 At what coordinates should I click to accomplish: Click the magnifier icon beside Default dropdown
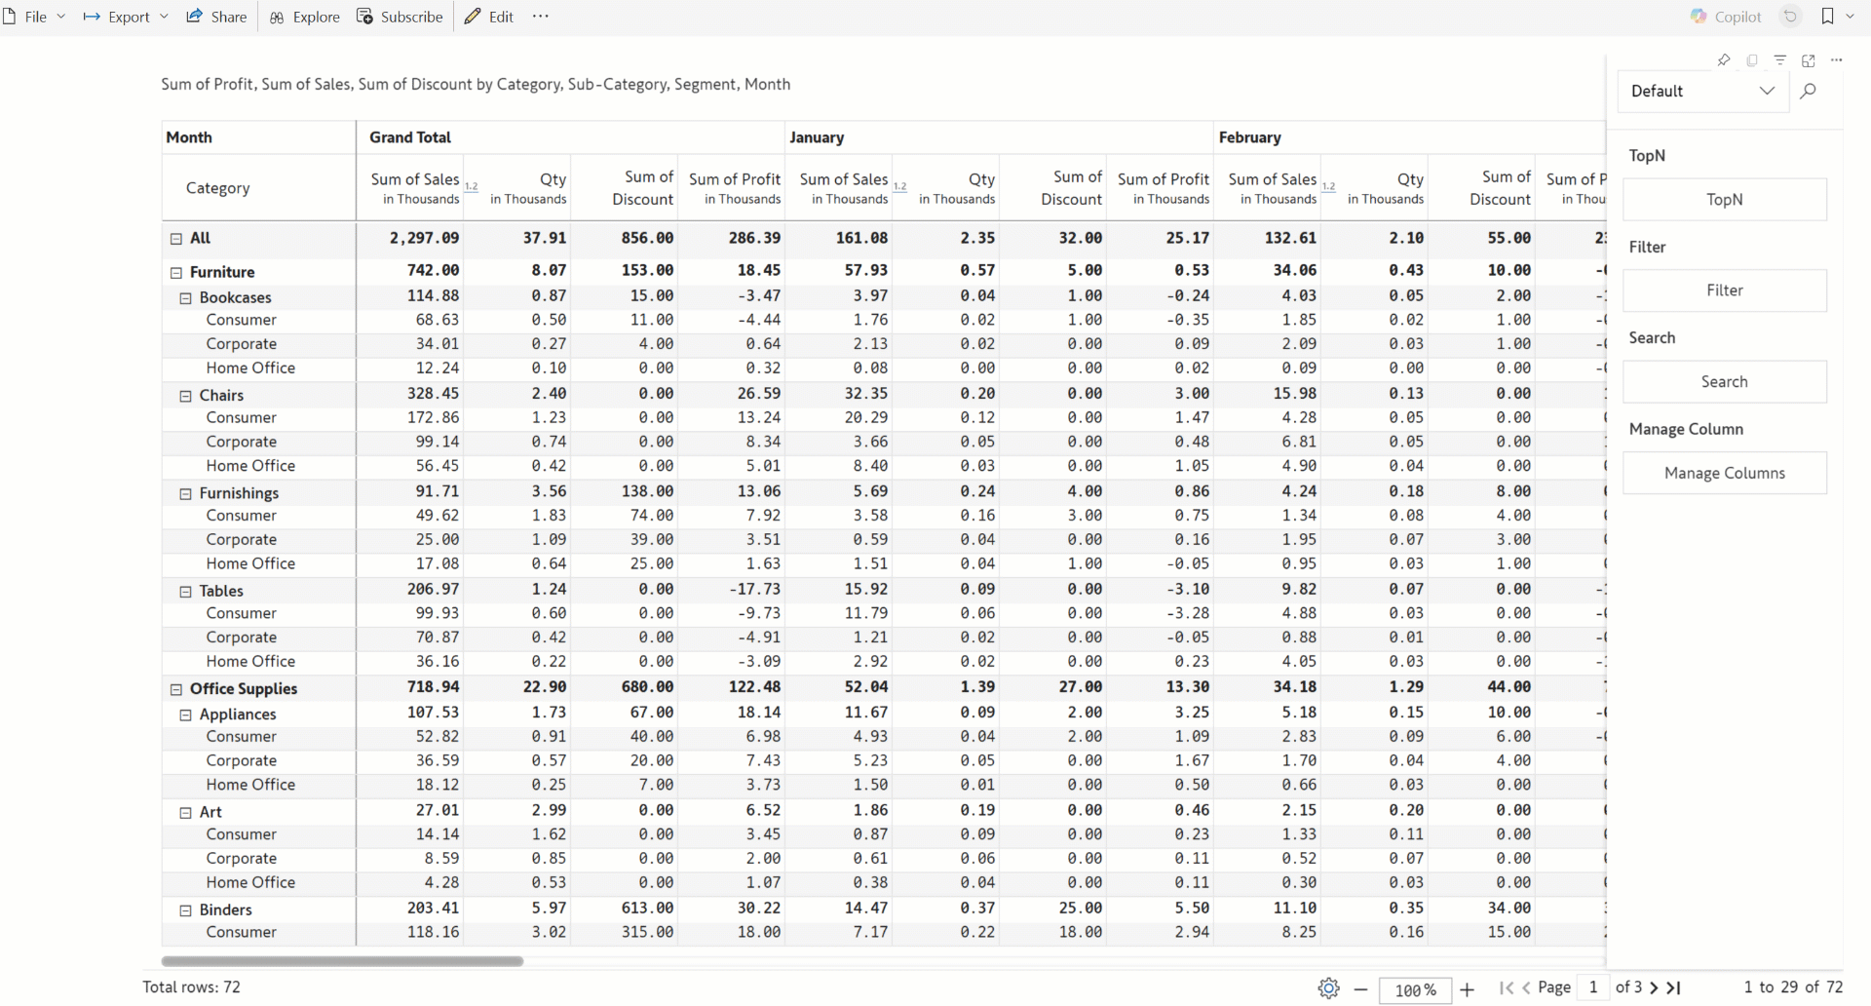click(x=1809, y=91)
